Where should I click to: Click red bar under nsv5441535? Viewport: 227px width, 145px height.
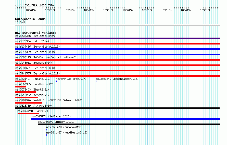[117, 76]
